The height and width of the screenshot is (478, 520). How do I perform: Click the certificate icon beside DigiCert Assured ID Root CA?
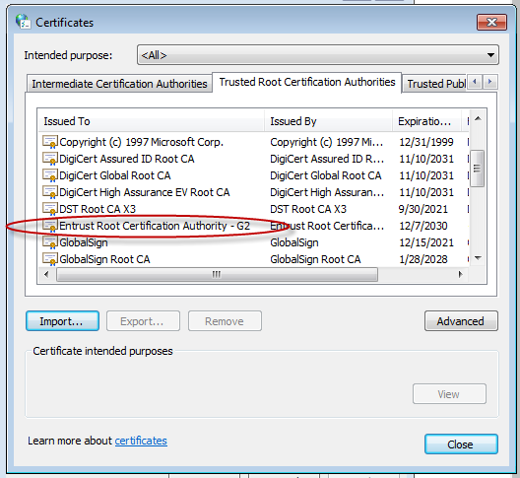(50, 159)
